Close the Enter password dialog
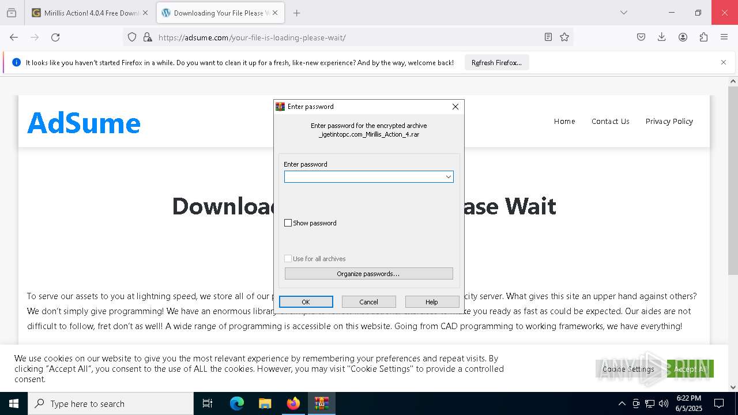The image size is (738, 415). (455, 107)
